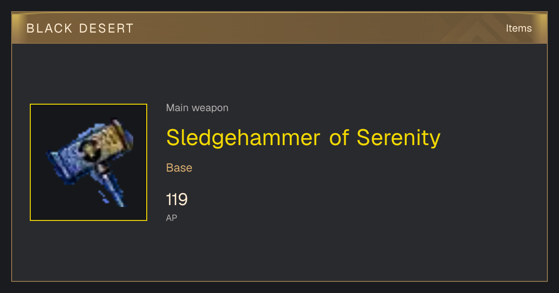This screenshot has width=559, height=293.
Task: Click the "Sledgehammer of Serenity" item name
Action: (x=303, y=138)
